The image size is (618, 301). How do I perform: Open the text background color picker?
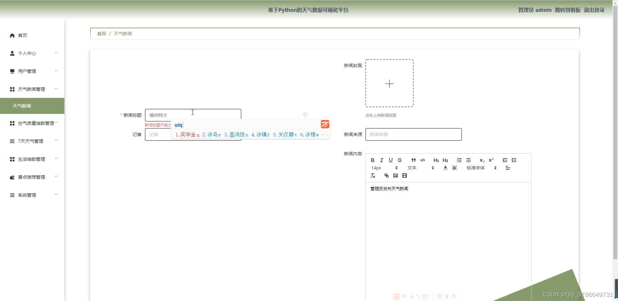454,168
